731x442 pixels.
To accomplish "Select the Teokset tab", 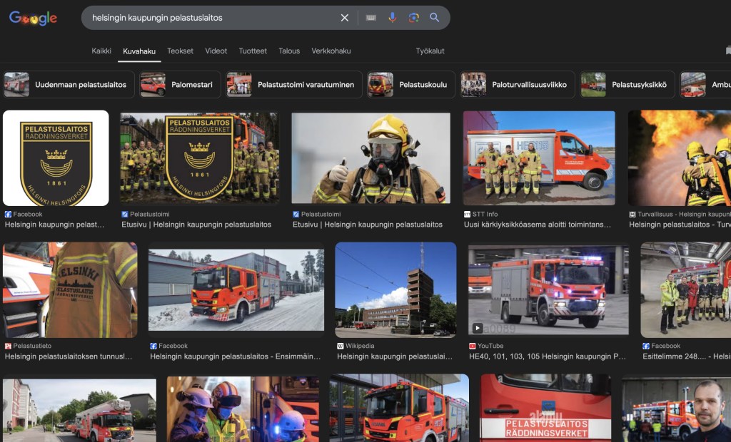I will point(180,51).
